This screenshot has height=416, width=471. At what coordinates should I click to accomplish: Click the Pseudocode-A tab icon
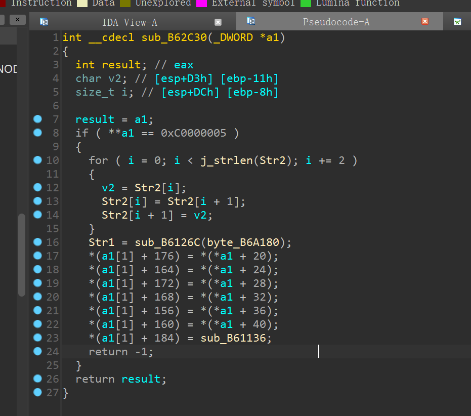[251, 21]
